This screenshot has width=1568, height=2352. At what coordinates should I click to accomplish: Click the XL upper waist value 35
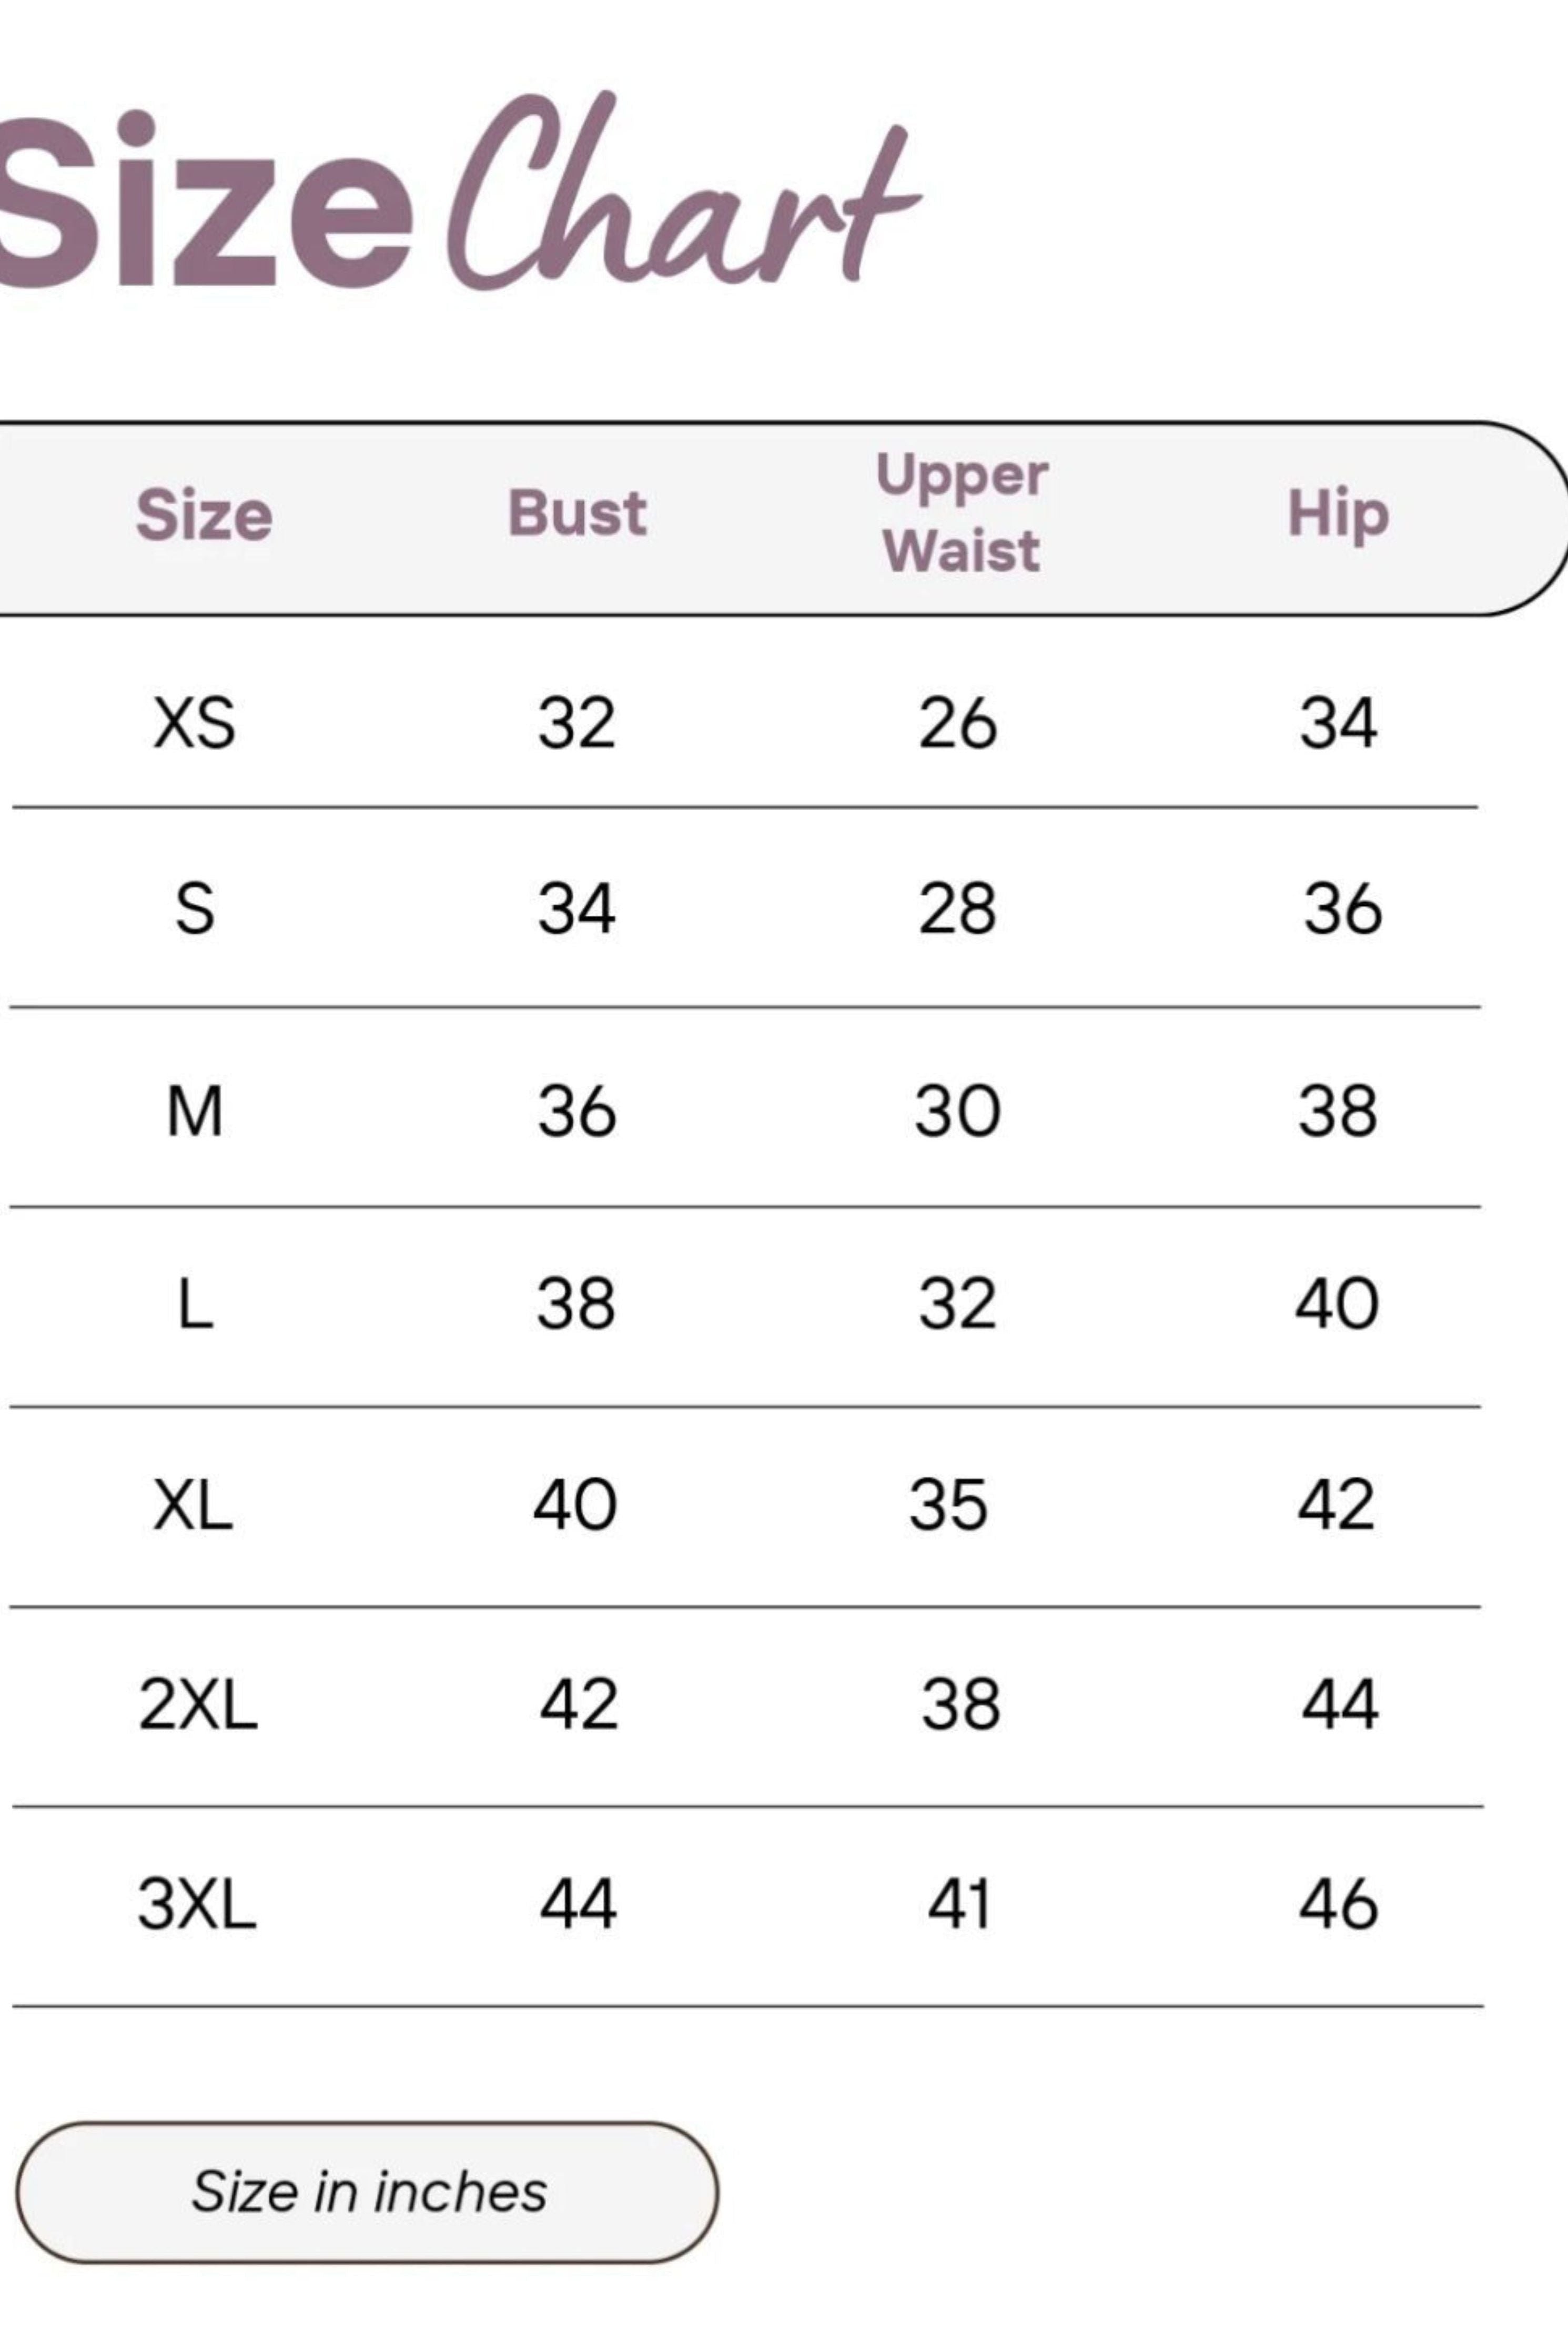coord(948,1504)
